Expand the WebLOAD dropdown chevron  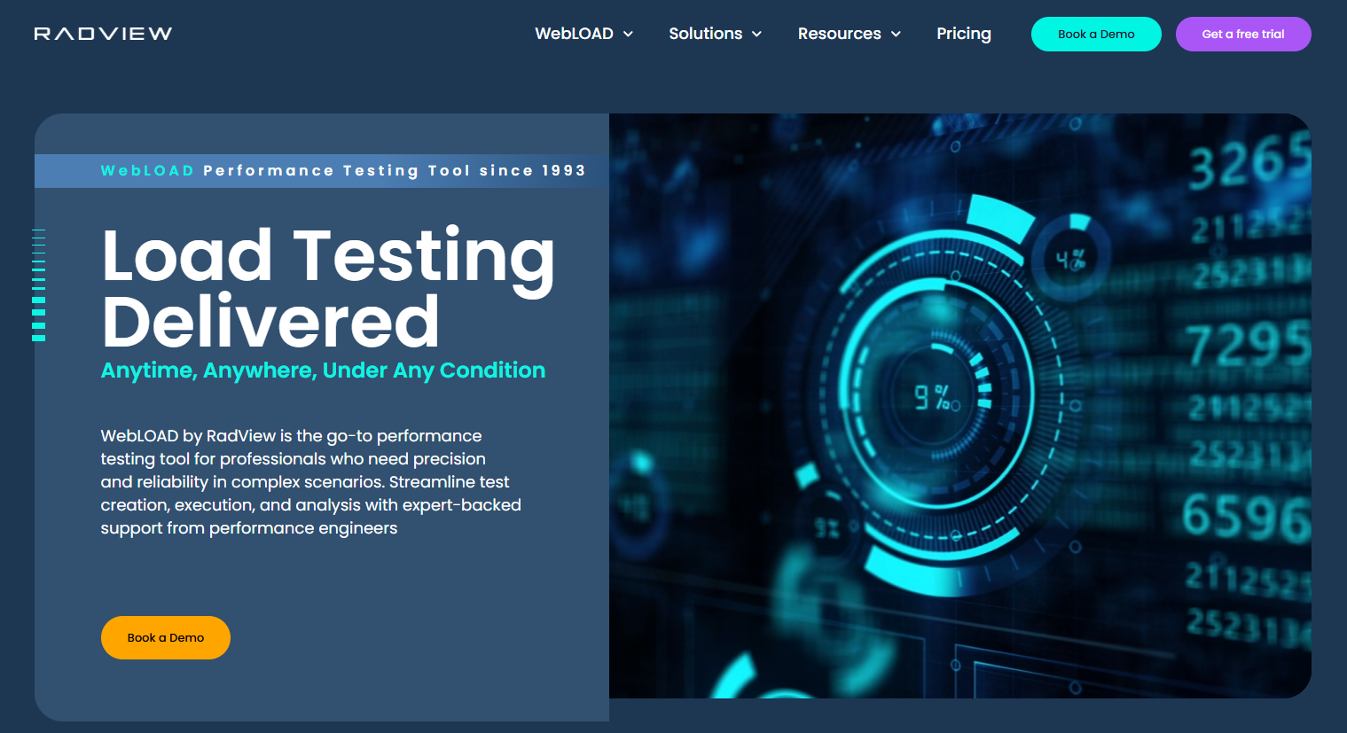point(628,35)
